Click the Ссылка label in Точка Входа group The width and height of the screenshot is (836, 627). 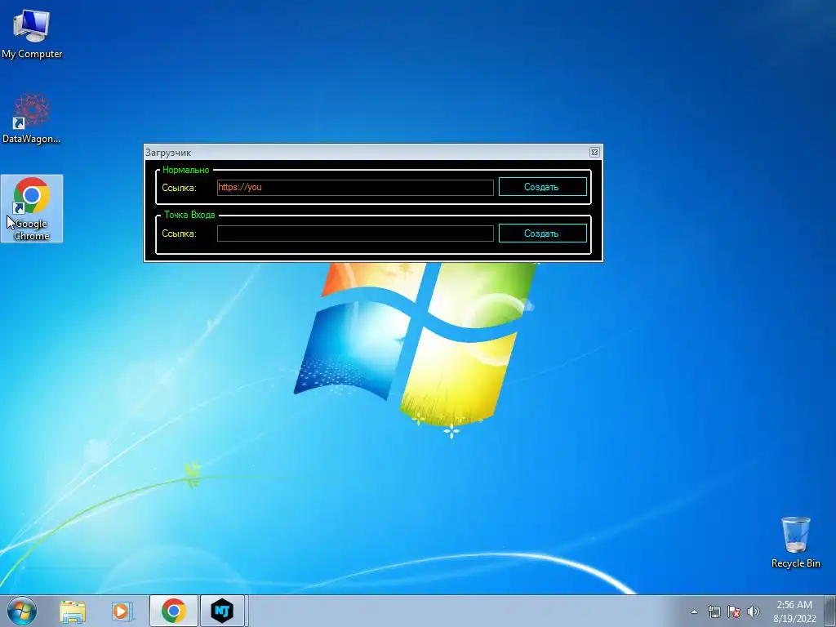click(179, 233)
